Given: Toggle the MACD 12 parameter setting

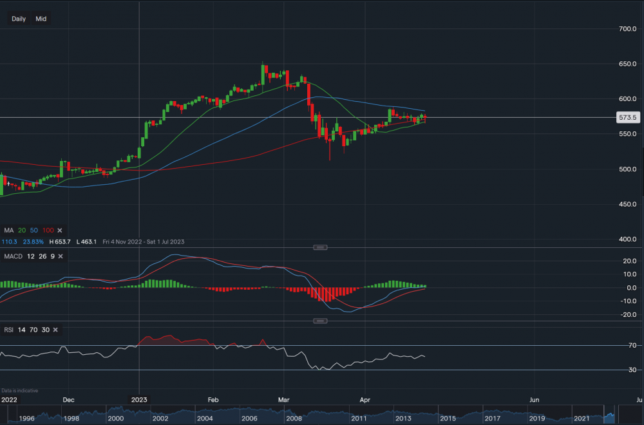Looking at the screenshot, I should pos(30,256).
